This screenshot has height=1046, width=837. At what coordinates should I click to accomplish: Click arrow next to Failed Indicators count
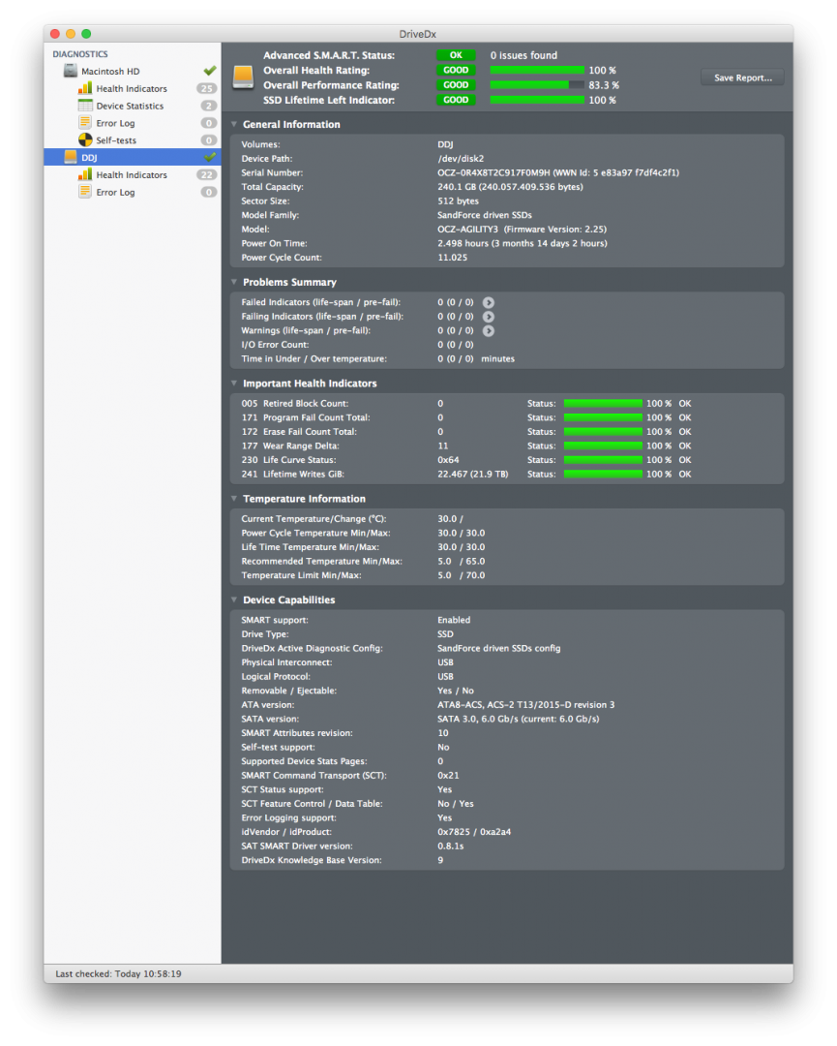(489, 302)
